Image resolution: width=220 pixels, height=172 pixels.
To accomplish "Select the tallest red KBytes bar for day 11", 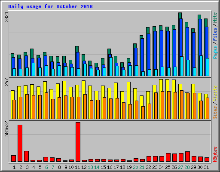I will (x=78, y=142).
